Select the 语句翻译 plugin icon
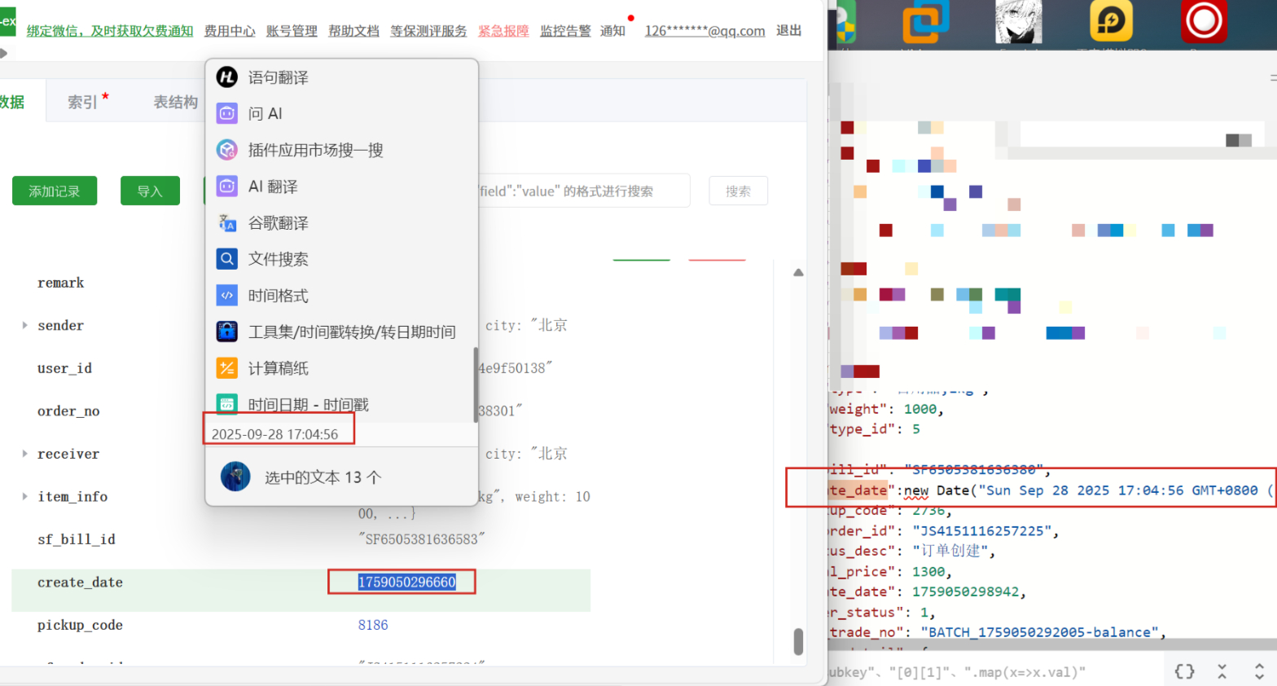This screenshot has height=686, width=1277. coord(226,77)
